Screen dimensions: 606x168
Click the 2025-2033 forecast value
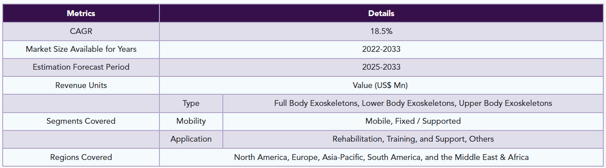click(x=381, y=67)
